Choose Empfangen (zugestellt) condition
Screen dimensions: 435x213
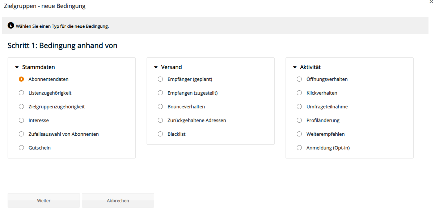(x=160, y=93)
